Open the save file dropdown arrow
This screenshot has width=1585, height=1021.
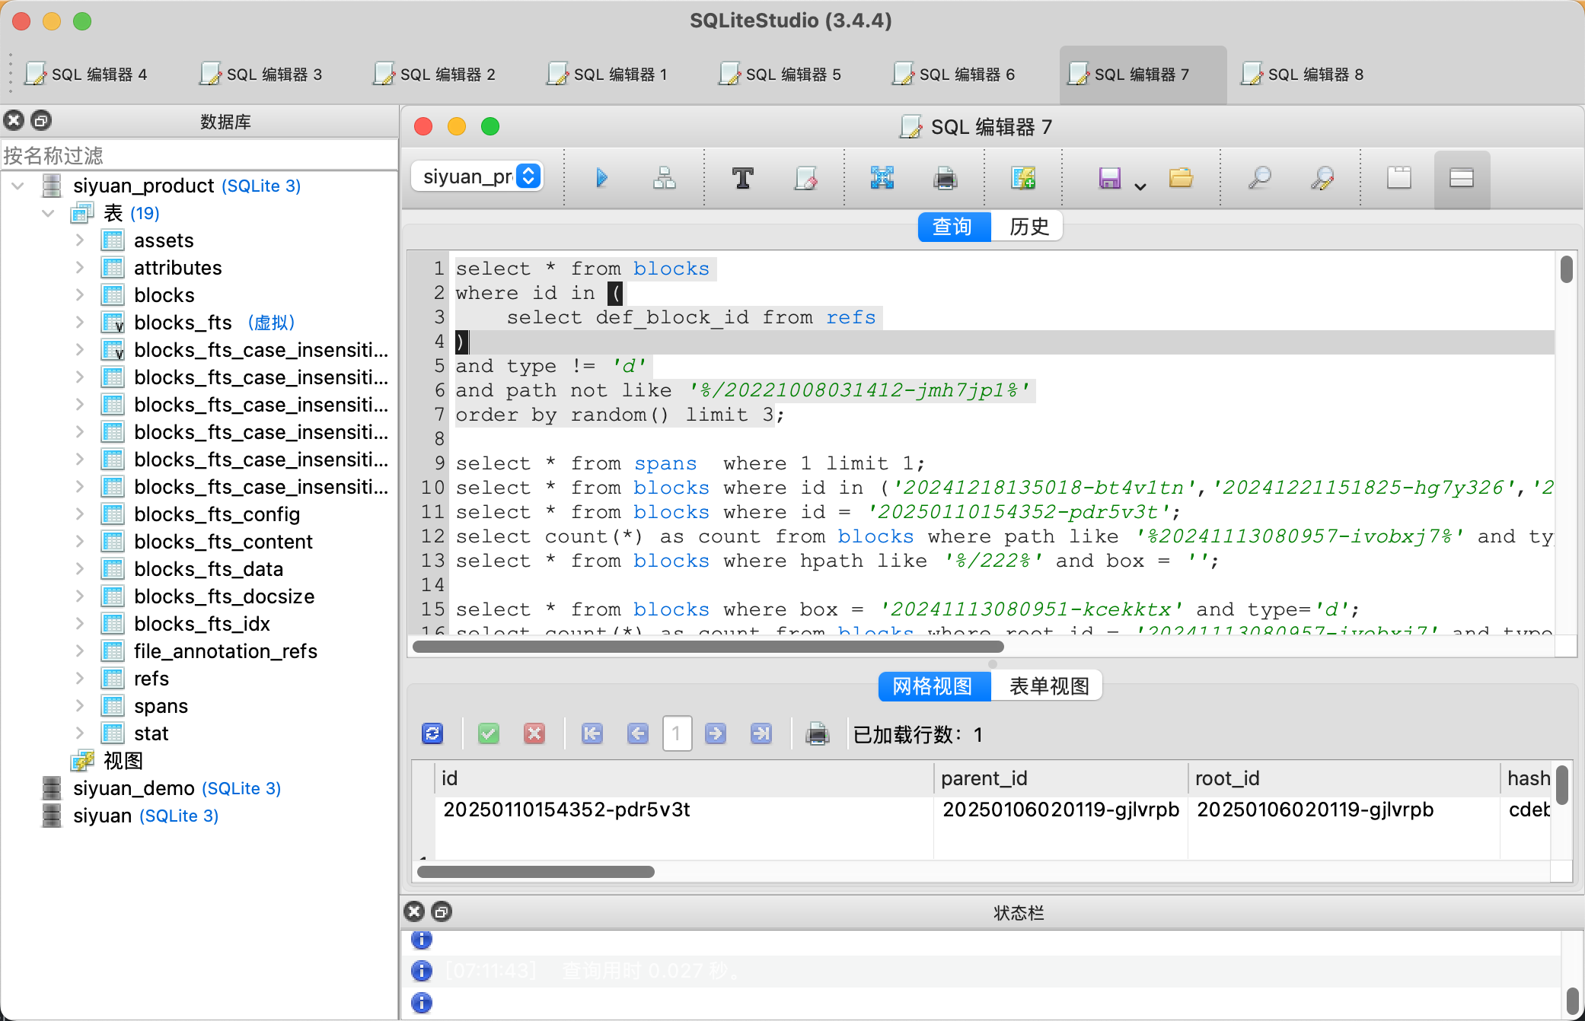point(1140,186)
